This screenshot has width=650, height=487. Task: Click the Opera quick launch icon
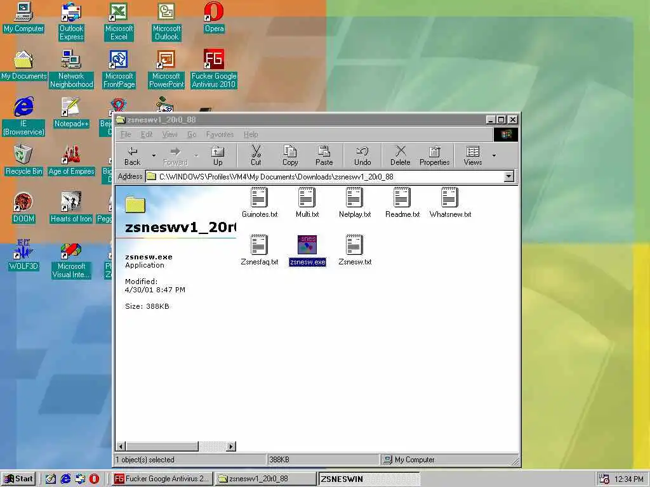94,479
